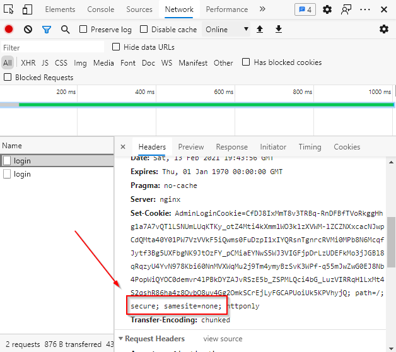Filter requests by XHR
Screen dimensions: 396x352
[x=28, y=62]
